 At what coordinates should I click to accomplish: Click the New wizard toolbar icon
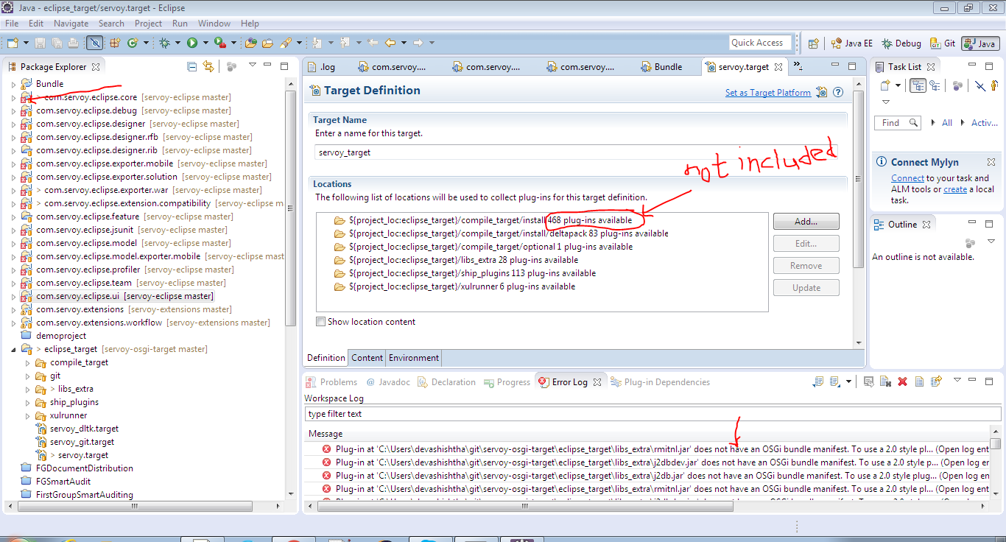[x=13, y=43]
